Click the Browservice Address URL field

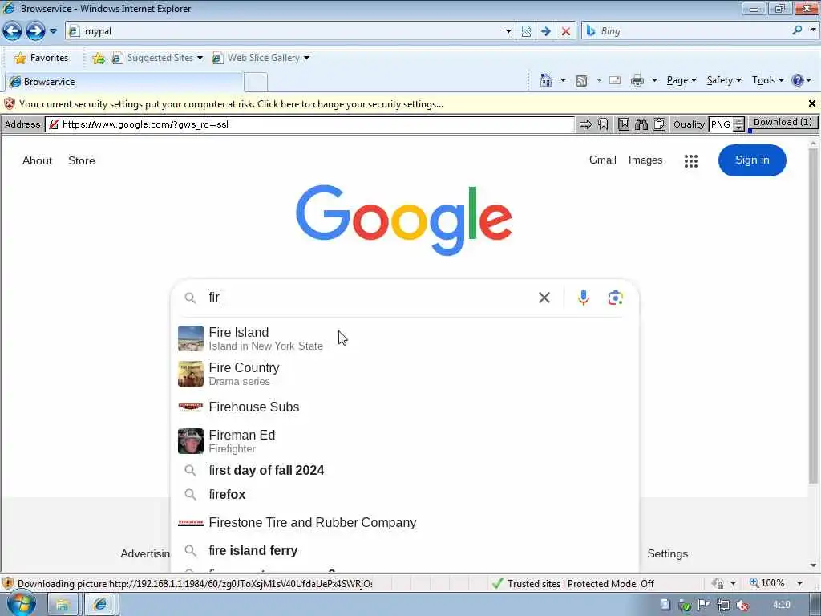click(310, 124)
